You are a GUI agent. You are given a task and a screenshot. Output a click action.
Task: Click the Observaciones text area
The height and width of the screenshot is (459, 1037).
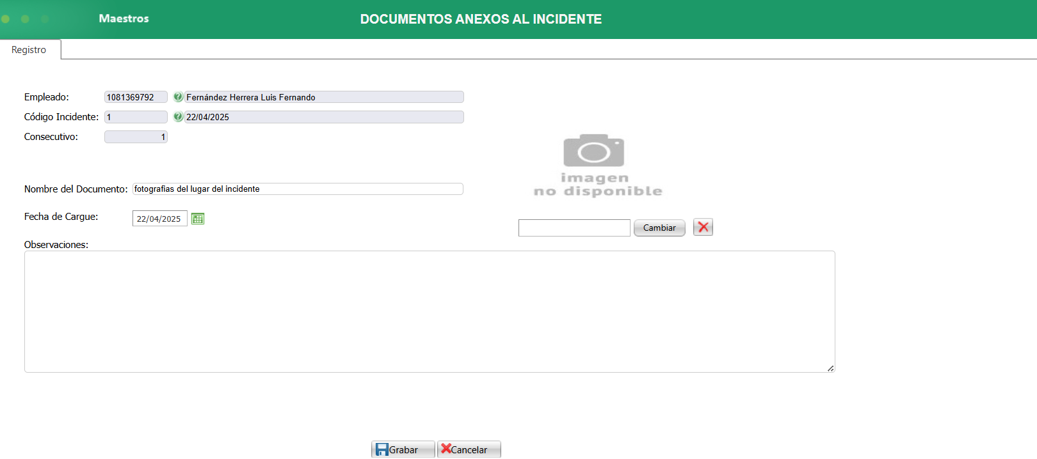tap(430, 311)
